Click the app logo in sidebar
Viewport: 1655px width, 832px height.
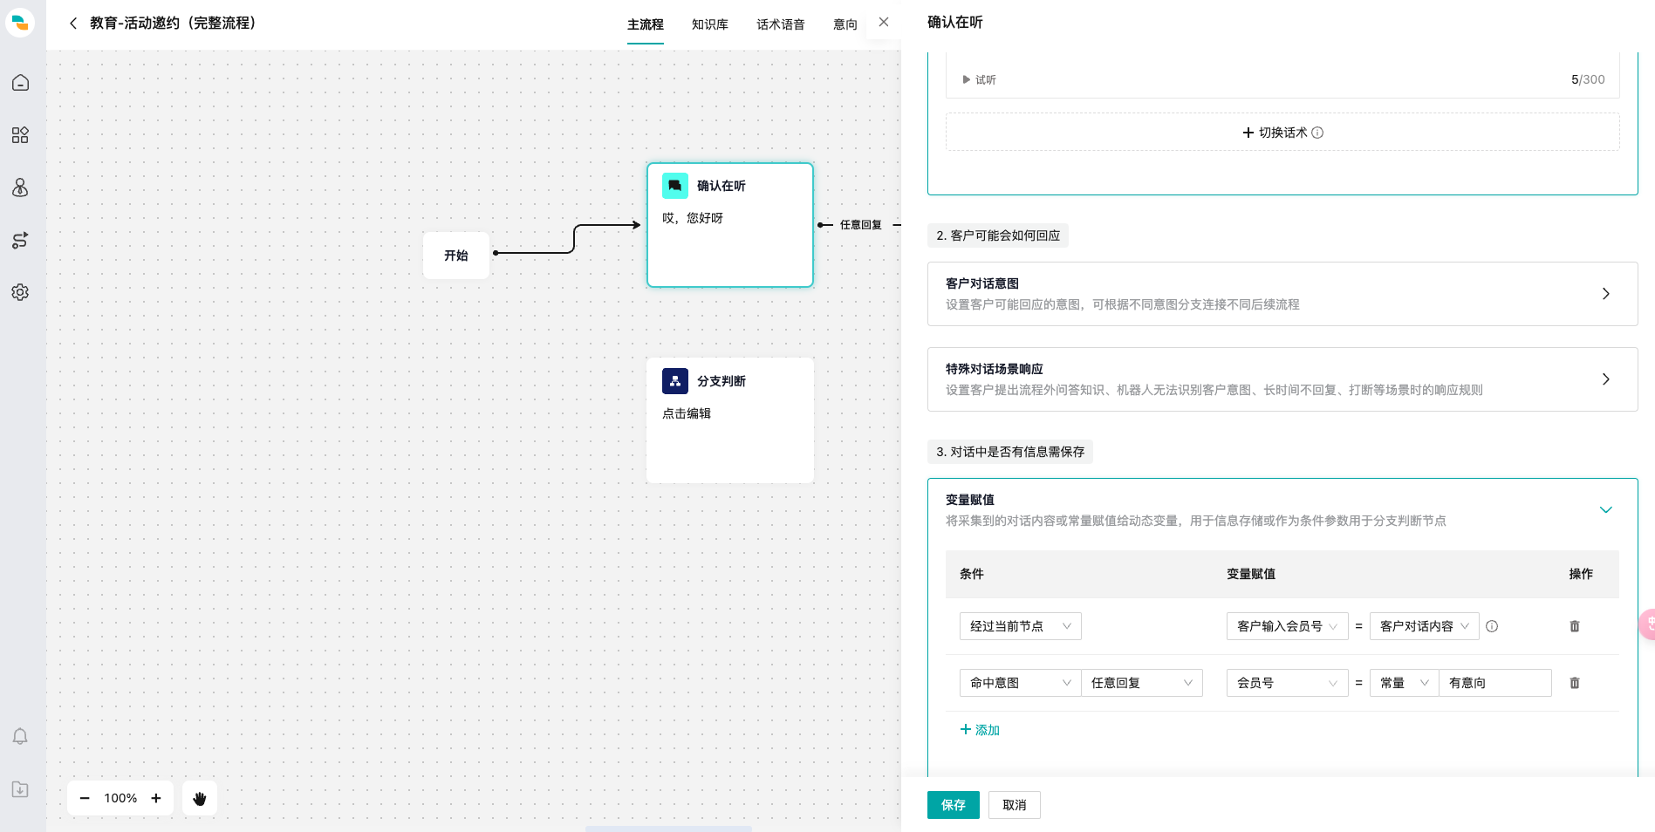coord(20,23)
